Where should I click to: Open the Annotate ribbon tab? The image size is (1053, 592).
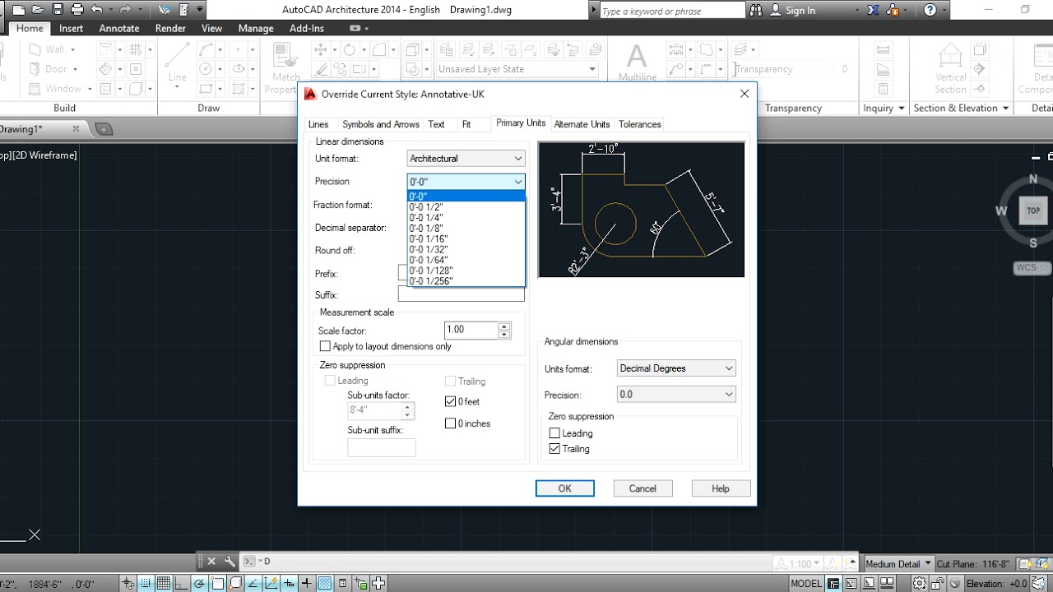(119, 28)
